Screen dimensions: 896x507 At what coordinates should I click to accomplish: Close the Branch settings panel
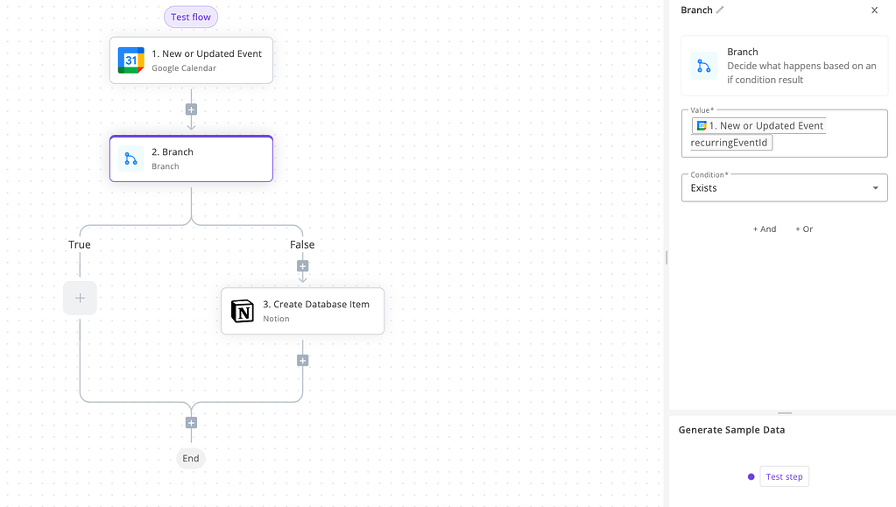(x=873, y=10)
